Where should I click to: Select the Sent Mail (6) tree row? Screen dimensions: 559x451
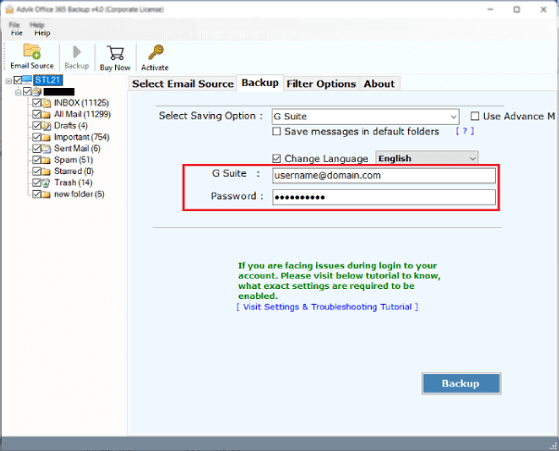point(77,148)
